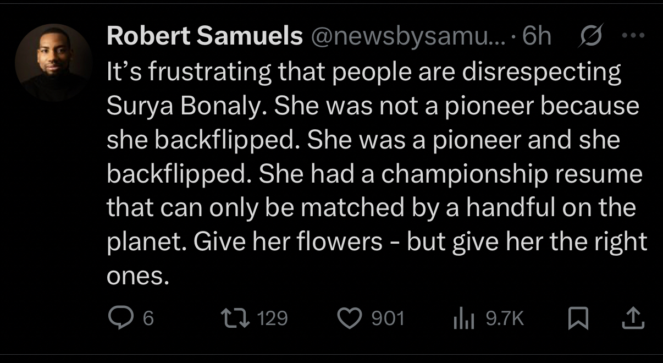
Task: Open view analytics bar chart icon
Action: pyautogui.click(x=463, y=318)
